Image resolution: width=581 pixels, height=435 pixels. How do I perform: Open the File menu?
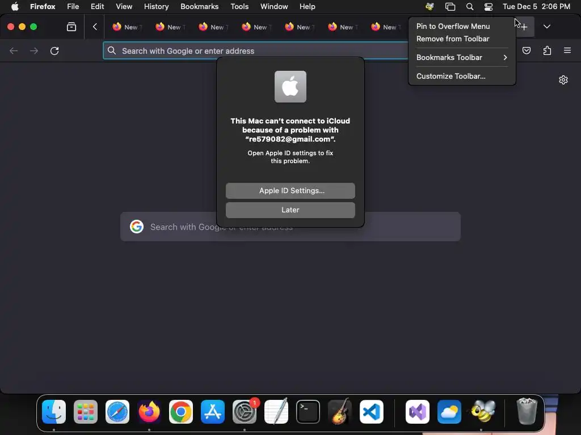(x=73, y=6)
